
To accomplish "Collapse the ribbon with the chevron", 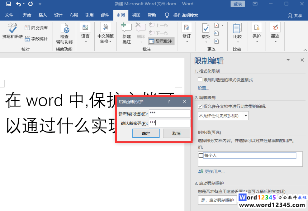I will [x=305, y=50].
